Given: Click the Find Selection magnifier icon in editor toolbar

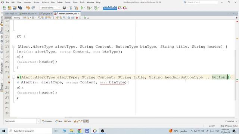Looking at the screenshot, I should click(x=39, y=18).
